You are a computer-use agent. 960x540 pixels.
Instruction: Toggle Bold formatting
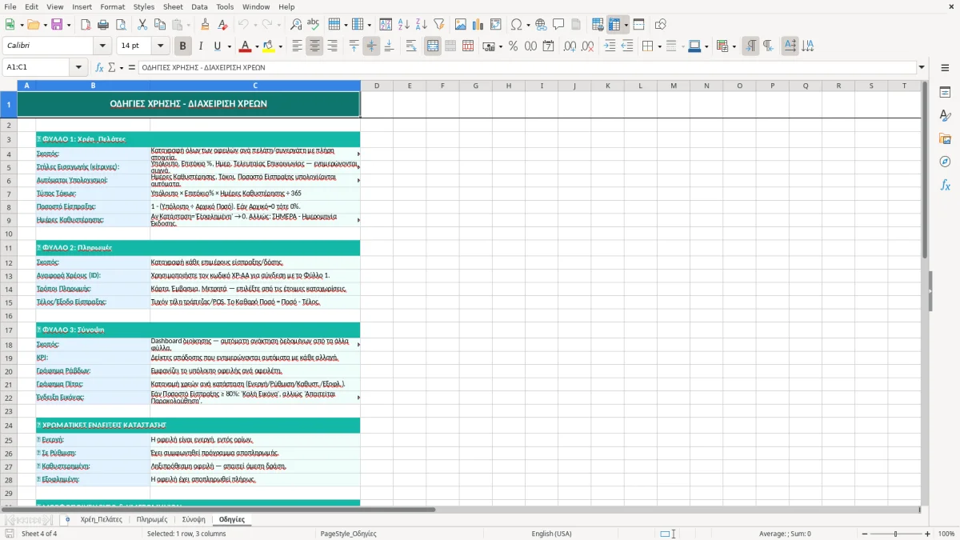coord(182,46)
